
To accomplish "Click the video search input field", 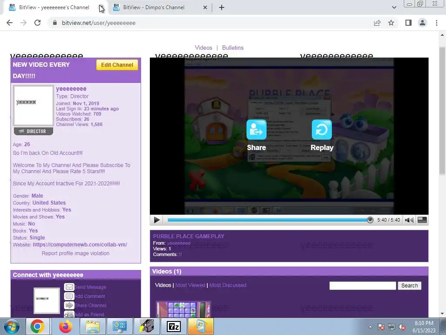I will click(363, 286).
